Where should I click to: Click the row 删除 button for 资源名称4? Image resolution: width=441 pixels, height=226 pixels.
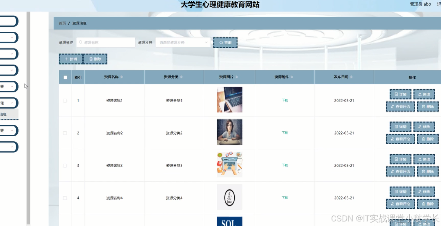428,204
